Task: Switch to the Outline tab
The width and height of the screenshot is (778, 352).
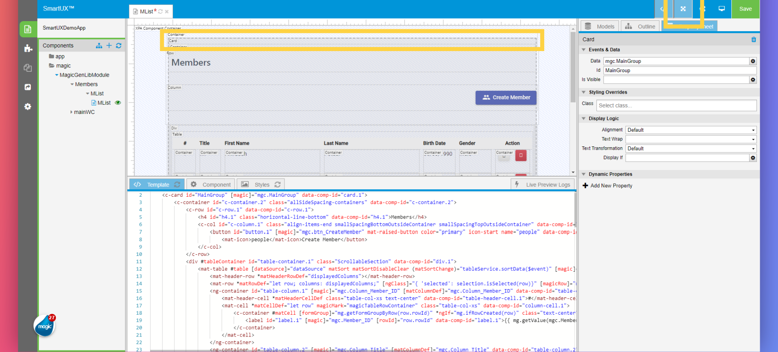Action: point(640,26)
